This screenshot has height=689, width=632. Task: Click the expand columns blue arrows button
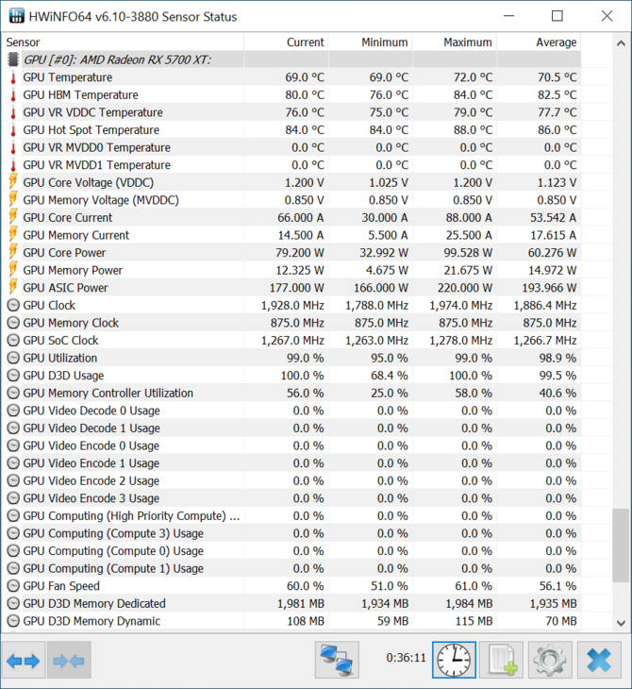point(24,660)
